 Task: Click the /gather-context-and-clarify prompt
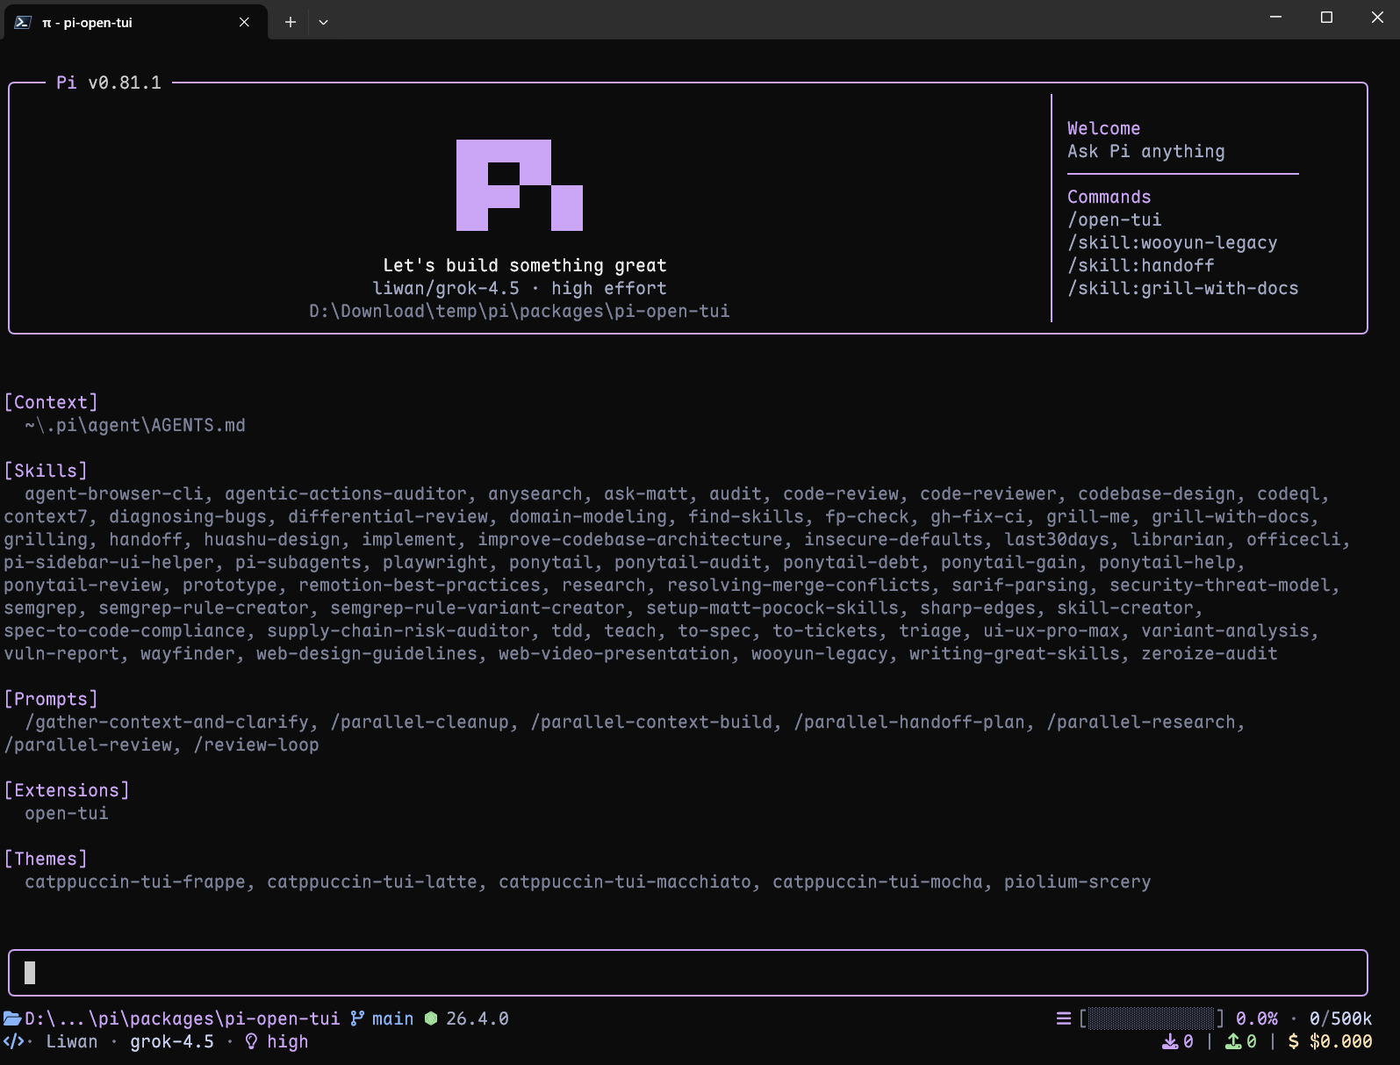pyautogui.click(x=167, y=722)
